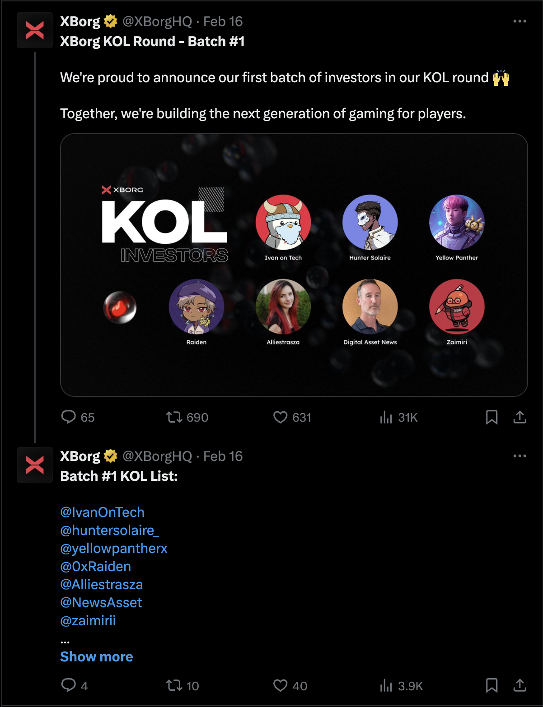View analytics showing 31K views
Viewport: 543px width, 707px height.
click(x=387, y=417)
